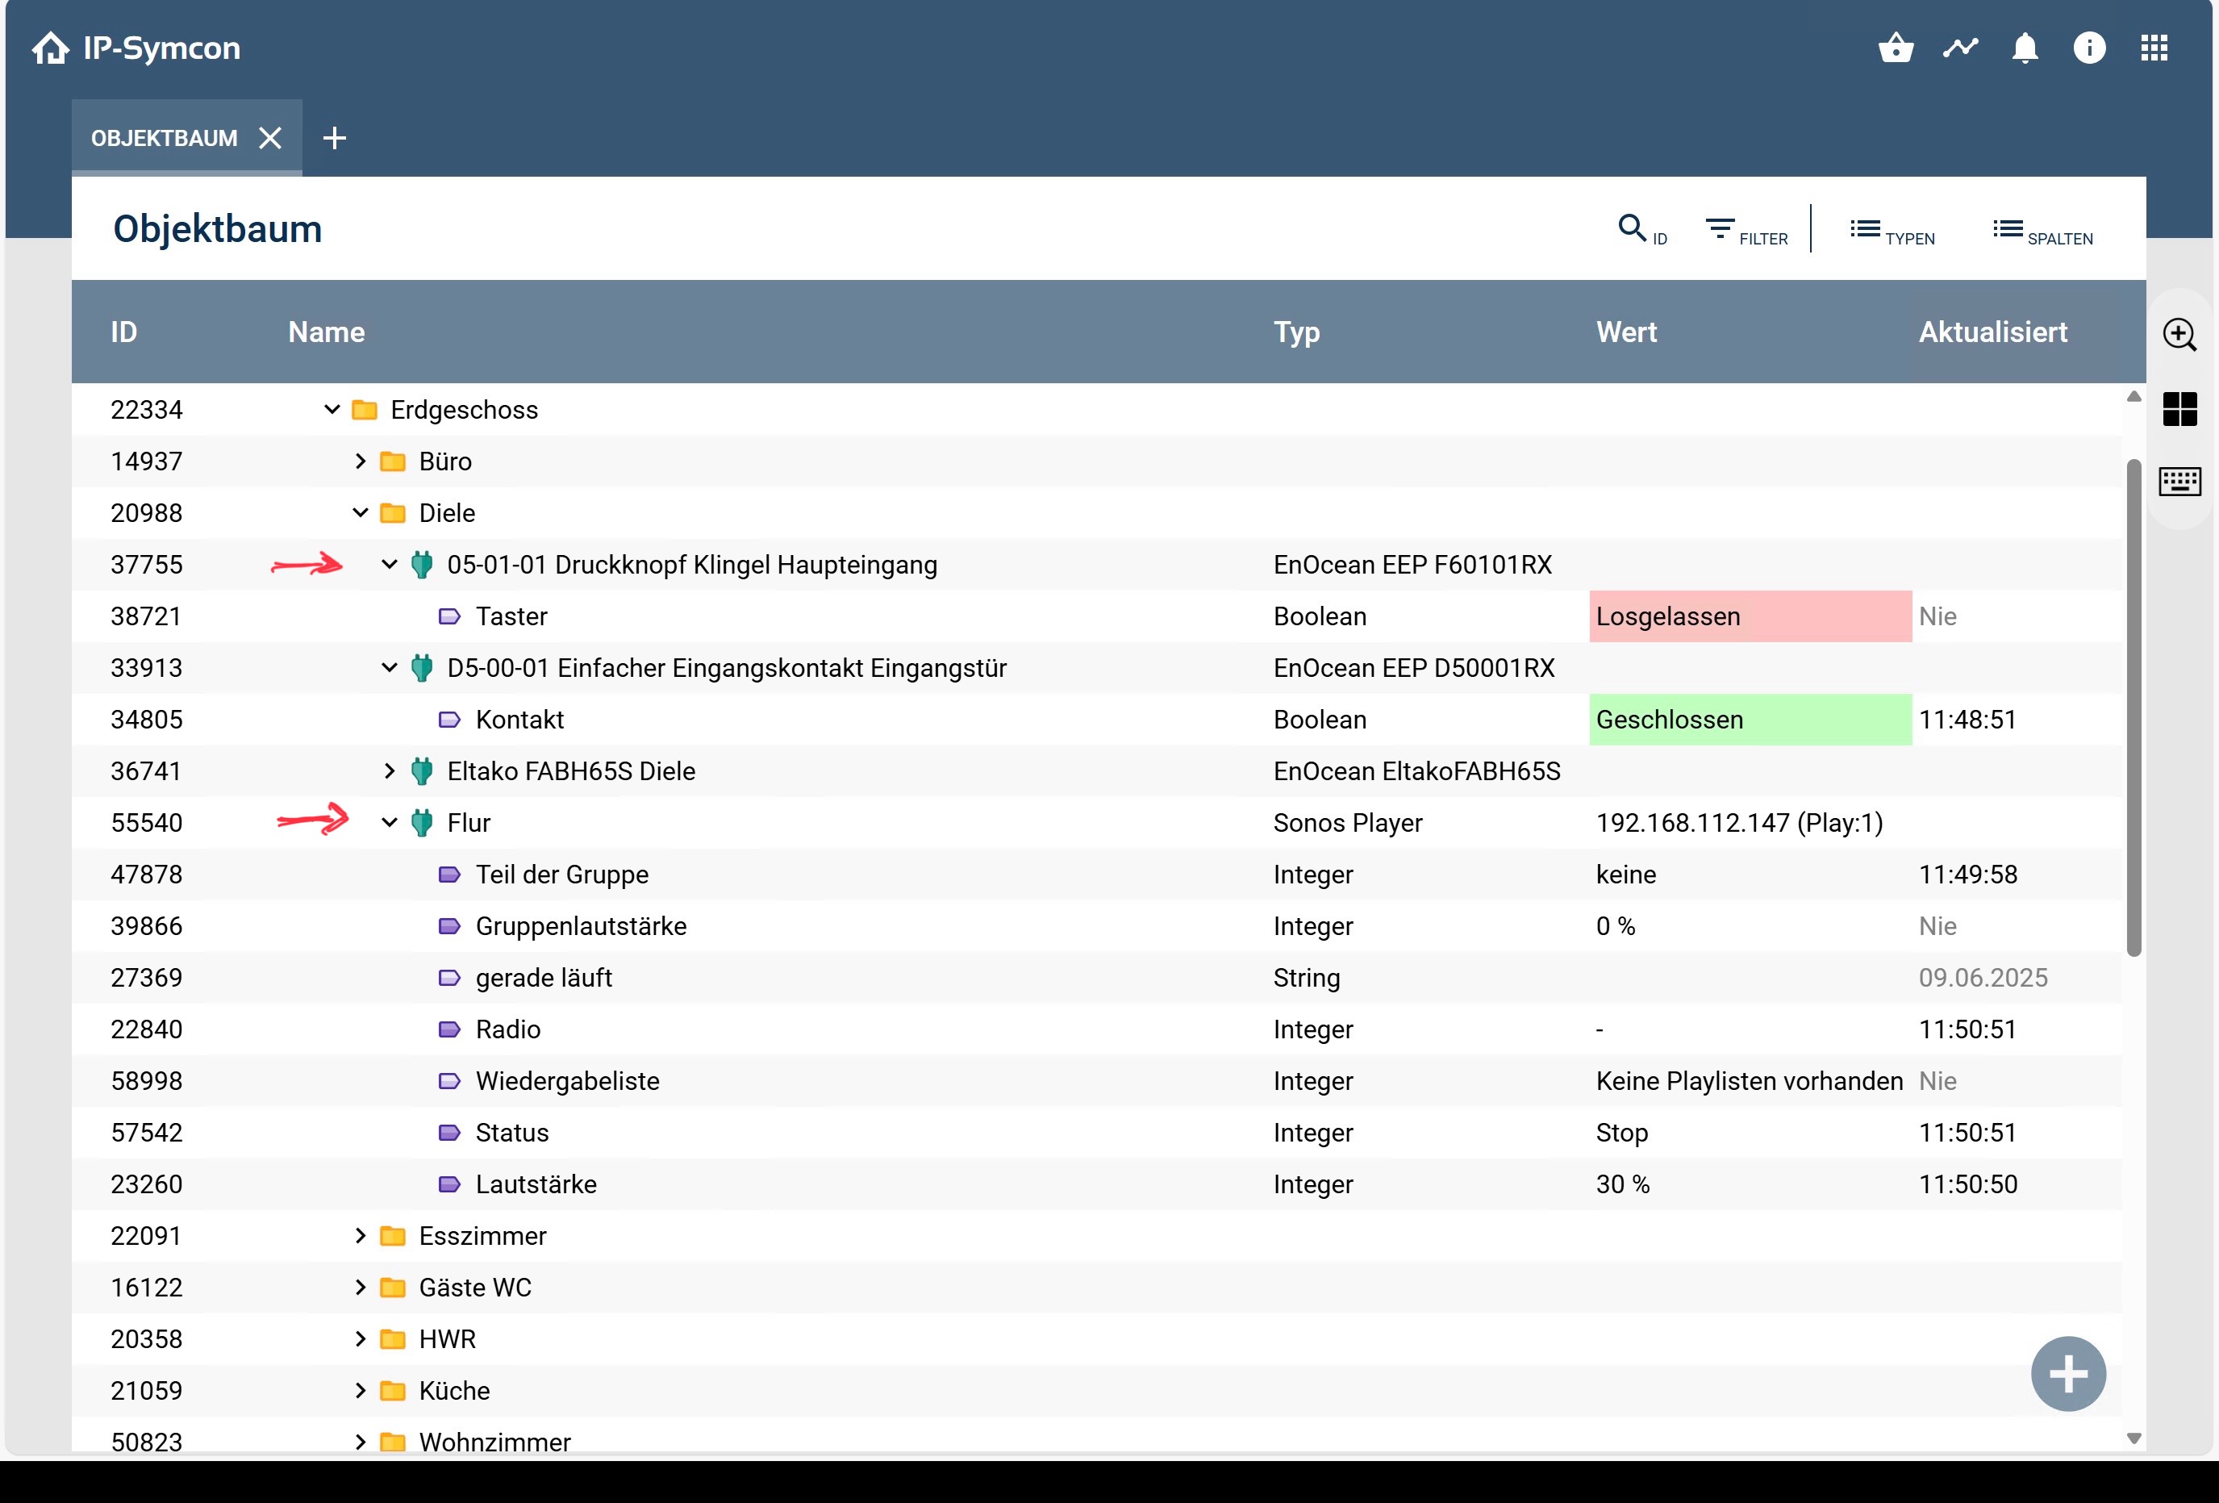Go to the IP-Symcon home icon
Image resolution: width=2219 pixels, height=1503 pixels.
(51, 48)
